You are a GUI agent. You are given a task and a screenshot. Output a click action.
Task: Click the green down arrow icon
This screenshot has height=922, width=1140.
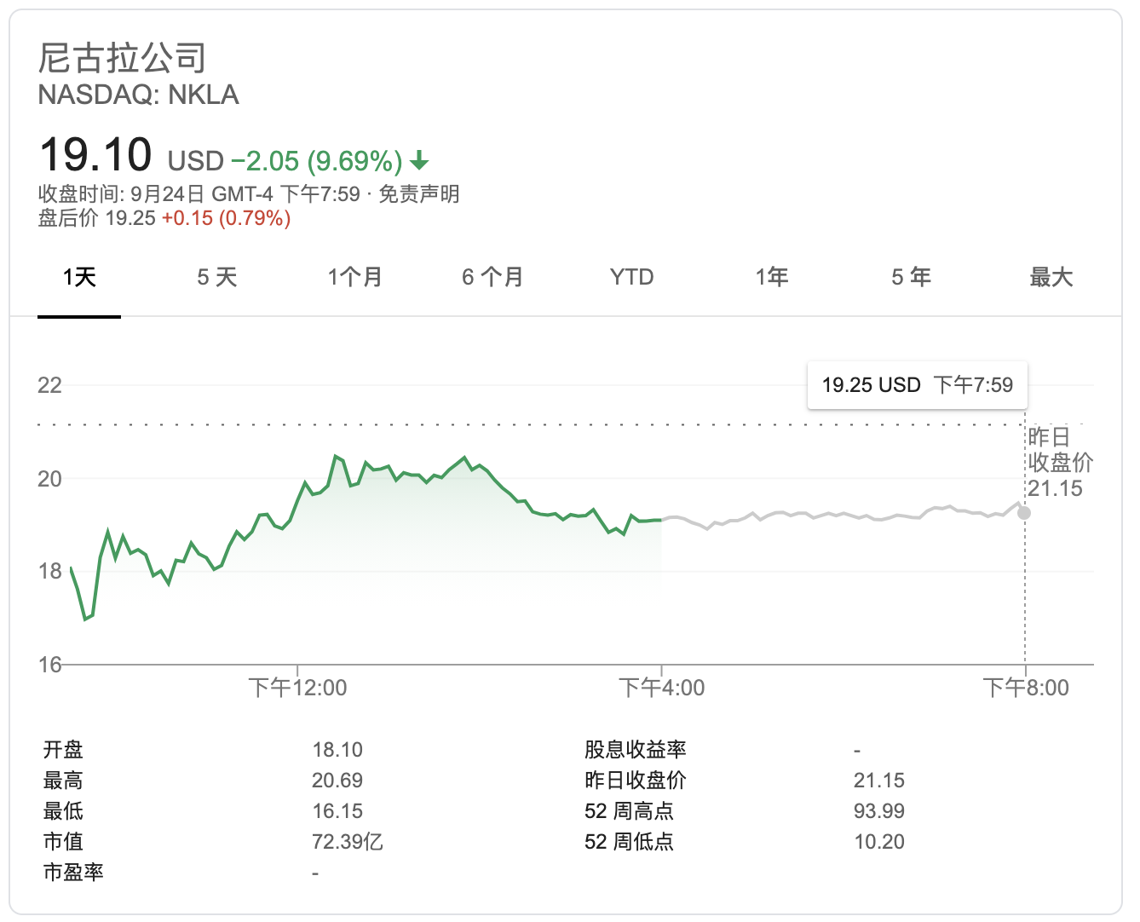point(419,160)
